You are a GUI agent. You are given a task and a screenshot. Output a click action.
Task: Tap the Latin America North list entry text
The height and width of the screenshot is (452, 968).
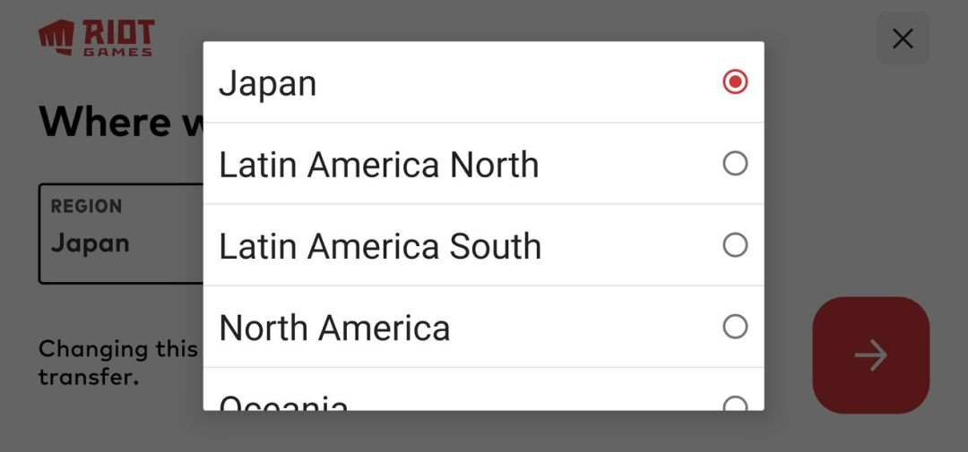(x=378, y=165)
